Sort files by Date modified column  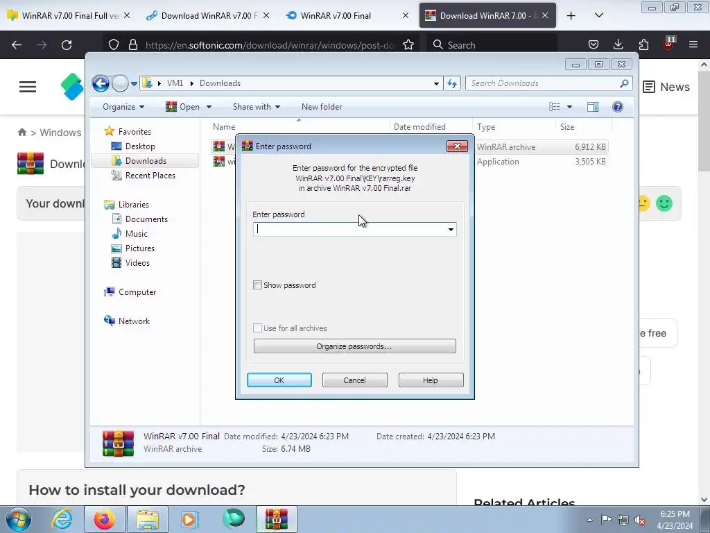(419, 128)
